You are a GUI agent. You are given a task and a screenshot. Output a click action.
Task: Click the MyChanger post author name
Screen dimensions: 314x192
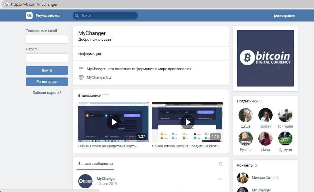(106, 179)
